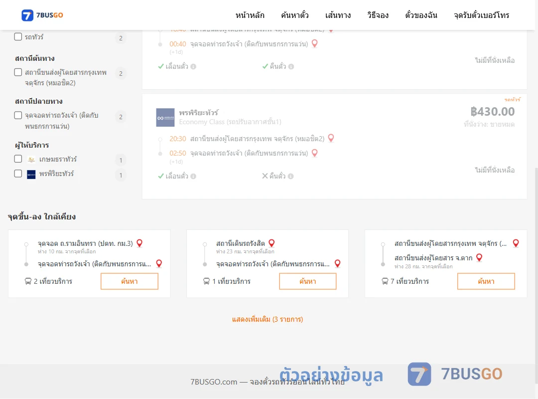Click the 02:50 arrival time

click(178, 153)
